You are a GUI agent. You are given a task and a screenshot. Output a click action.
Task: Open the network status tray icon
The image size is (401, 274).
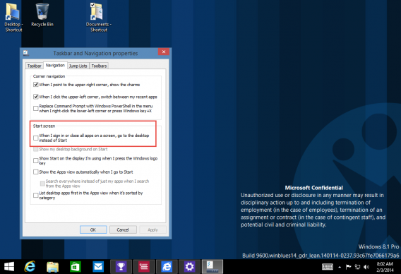[x=357, y=267]
